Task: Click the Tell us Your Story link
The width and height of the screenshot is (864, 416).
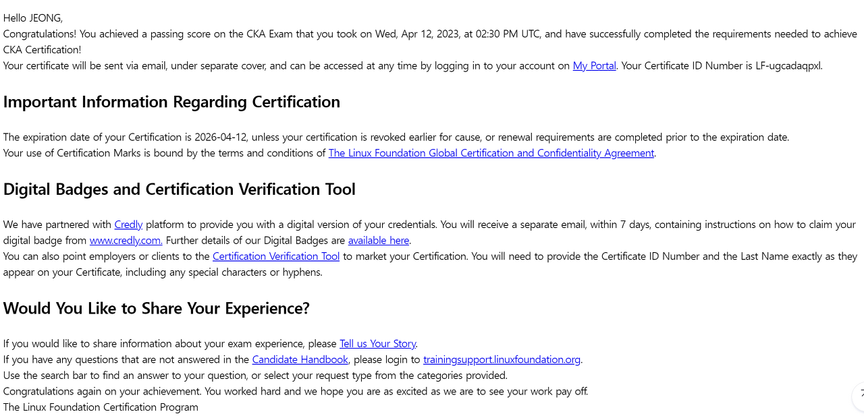Action: click(x=377, y=344)
